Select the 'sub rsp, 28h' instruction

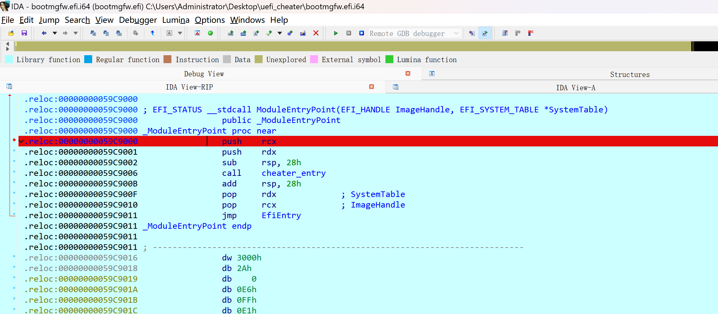point(261,162)
